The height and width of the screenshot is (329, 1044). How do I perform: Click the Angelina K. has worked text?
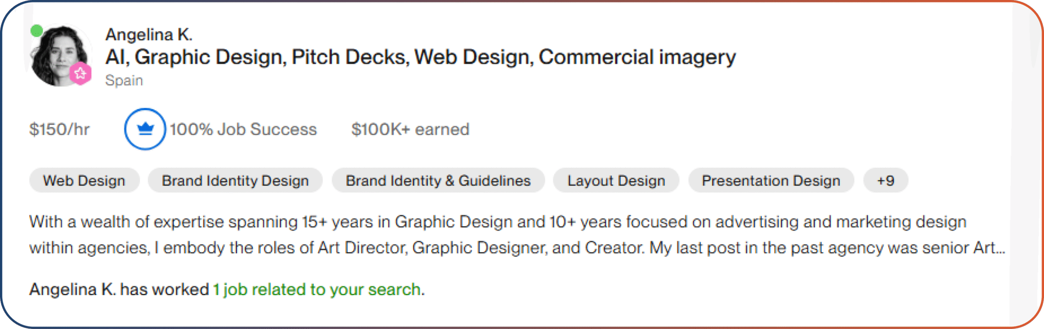tap(118, 290)
